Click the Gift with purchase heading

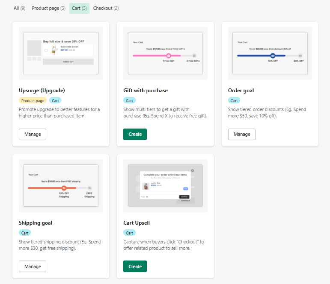coord(146,91)
